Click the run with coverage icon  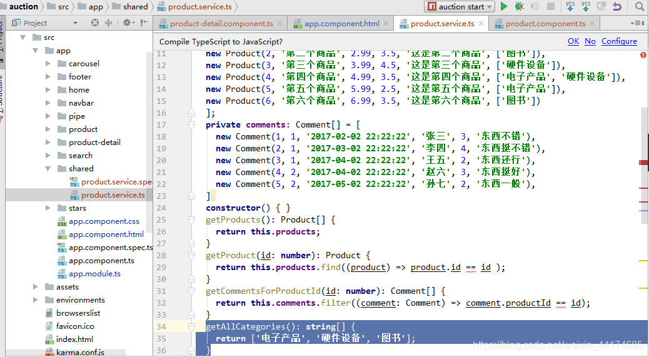click(535, 6)
